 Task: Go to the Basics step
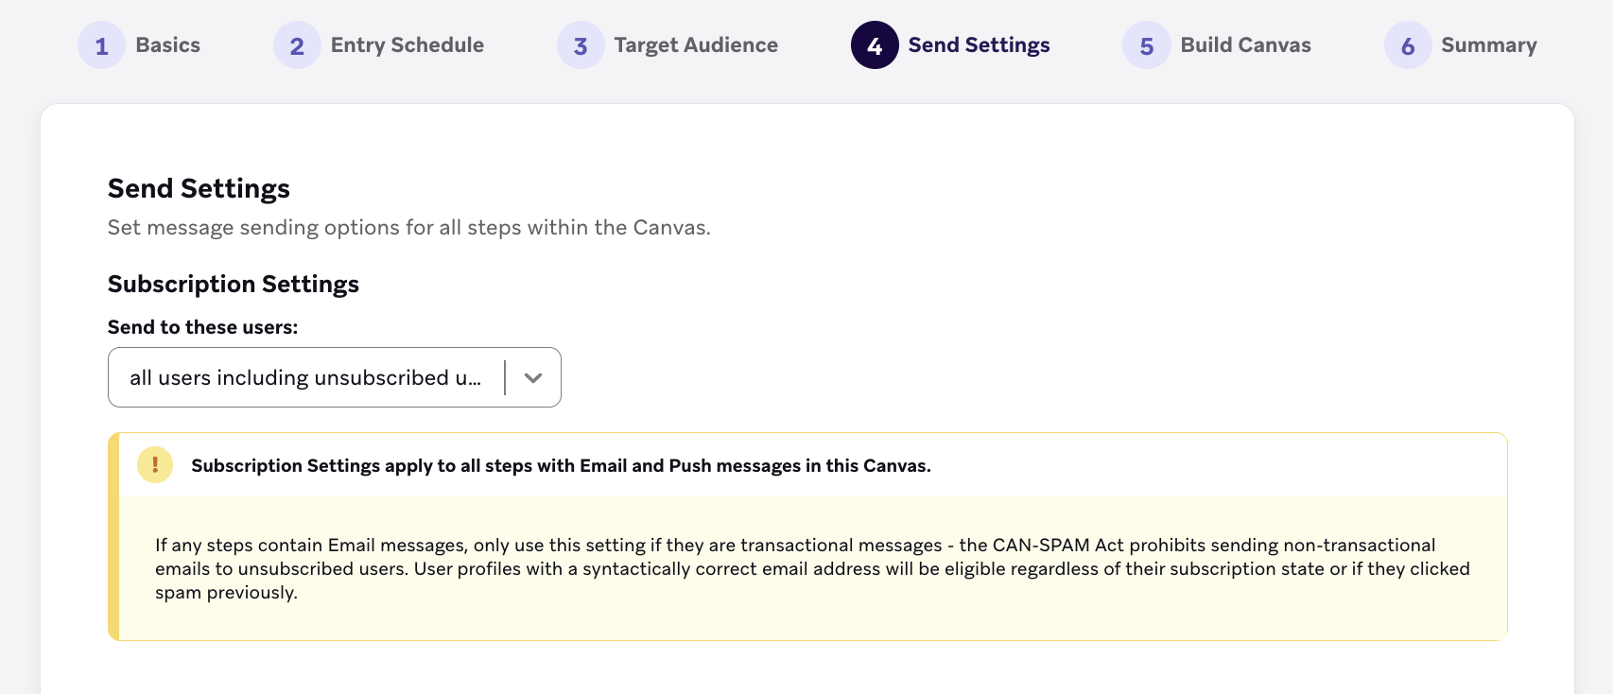pos(168,45)
